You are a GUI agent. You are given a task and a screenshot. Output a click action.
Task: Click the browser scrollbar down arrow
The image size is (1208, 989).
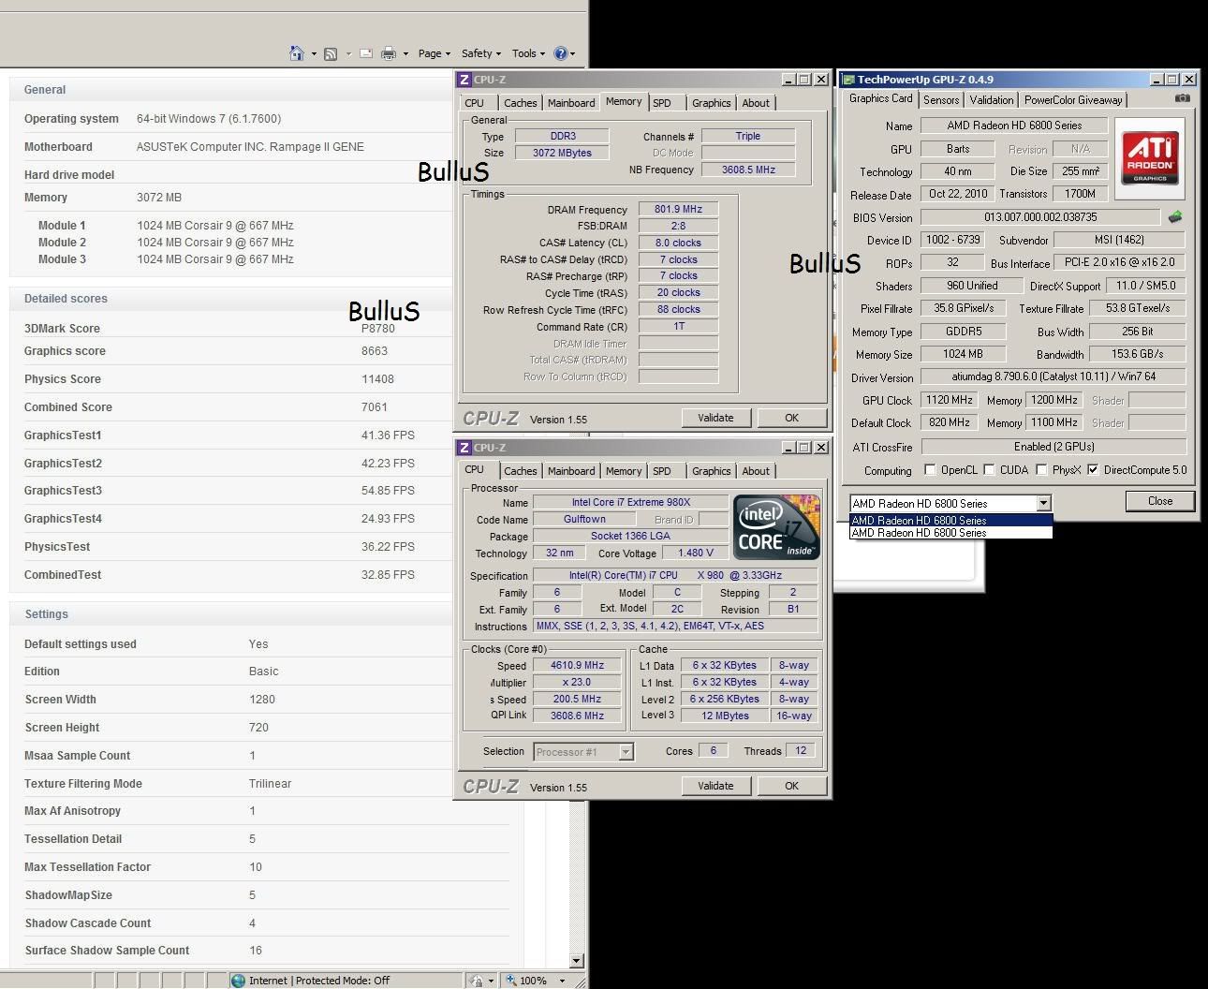[x=577, y=960]
